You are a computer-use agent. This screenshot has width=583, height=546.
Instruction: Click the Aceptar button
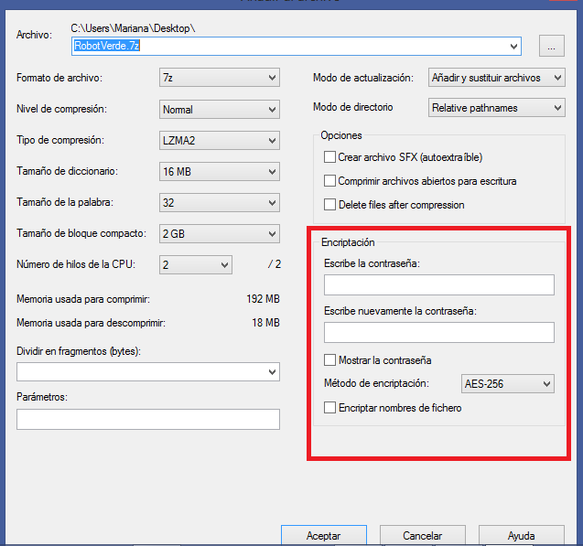click(324, 536)
